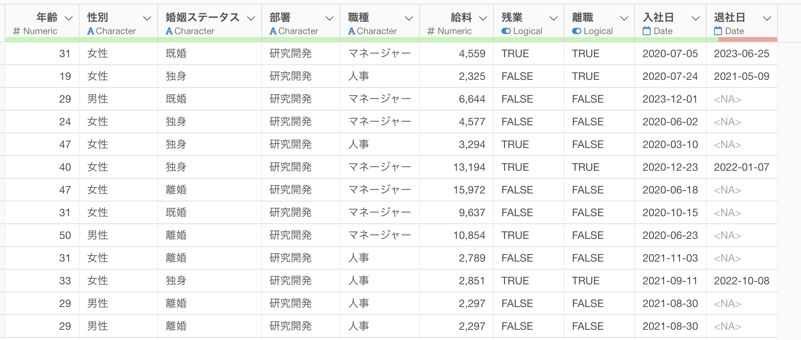Click the Character type icon under 部署
The image size is (801, 340).
point(273,31)
